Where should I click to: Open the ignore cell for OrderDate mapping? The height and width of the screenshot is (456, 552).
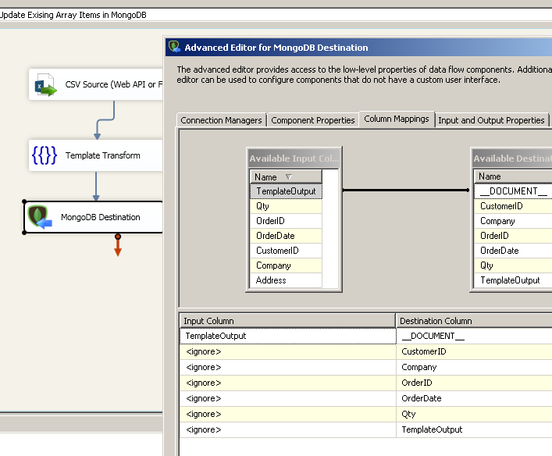coord(288,398)
